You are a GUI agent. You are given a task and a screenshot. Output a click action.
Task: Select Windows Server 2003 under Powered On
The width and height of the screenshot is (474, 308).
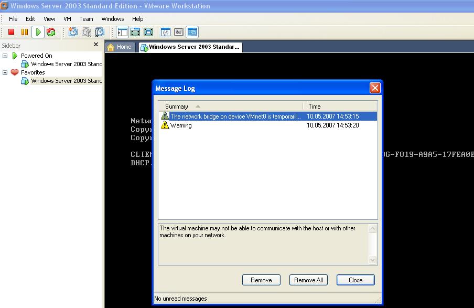tap(66, 64)
